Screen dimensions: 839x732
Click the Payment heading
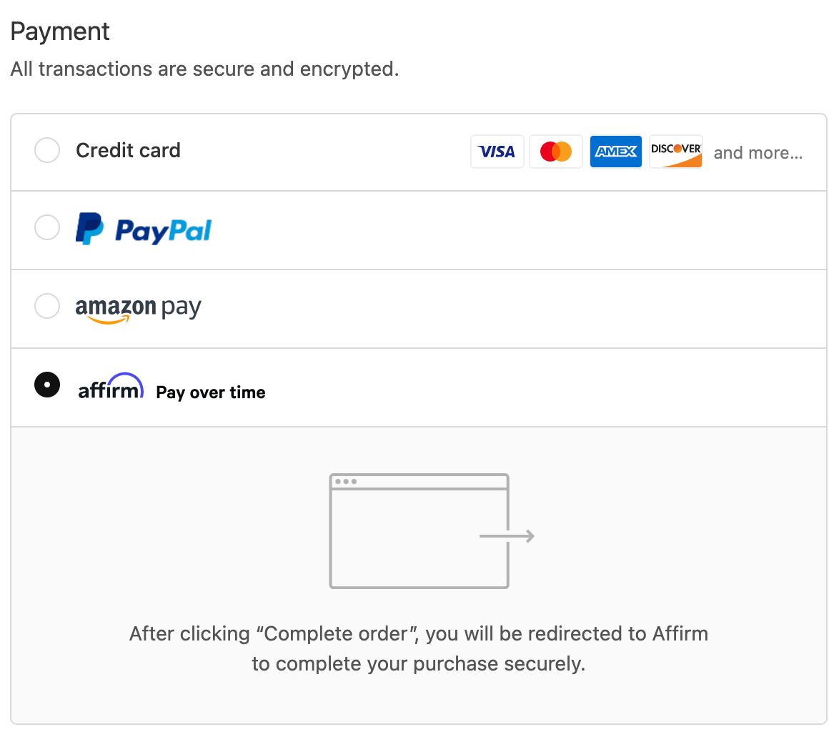click(x=60, y=31)
